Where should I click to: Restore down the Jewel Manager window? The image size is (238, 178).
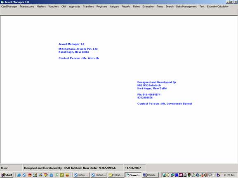click(231, 2)
